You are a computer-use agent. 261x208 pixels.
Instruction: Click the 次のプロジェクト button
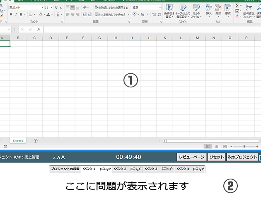pos(242,157)
